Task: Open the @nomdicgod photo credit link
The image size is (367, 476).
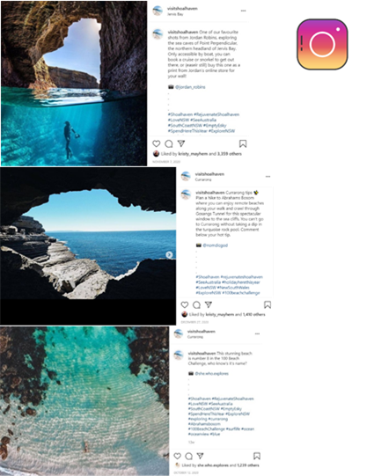Action: [x=216, y=245]
